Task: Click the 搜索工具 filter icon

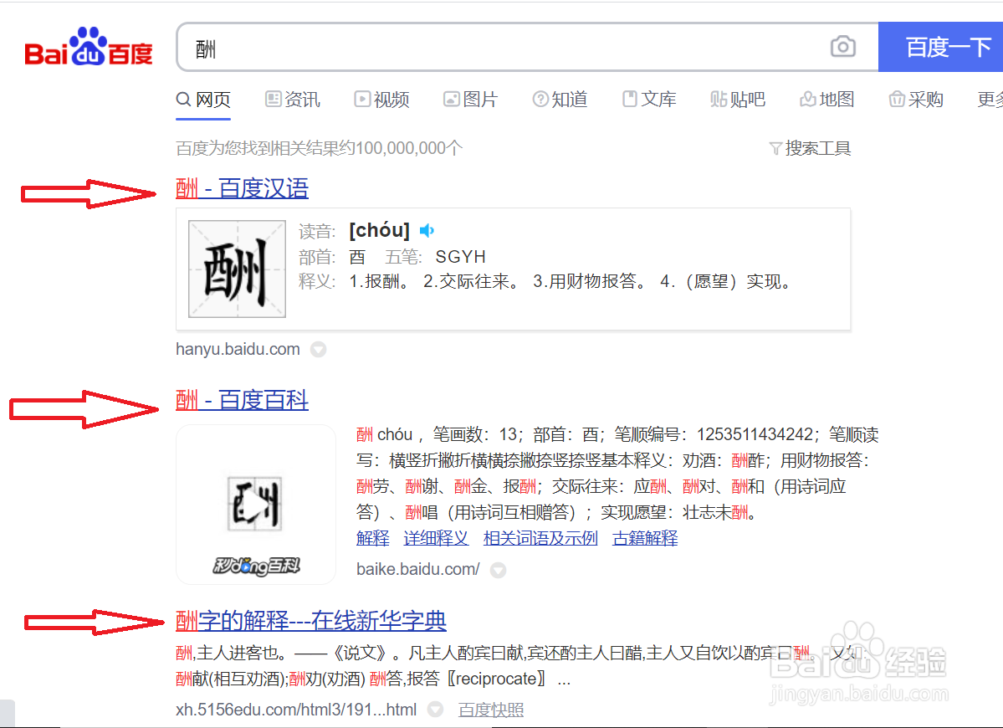Action: click(775, 148)
